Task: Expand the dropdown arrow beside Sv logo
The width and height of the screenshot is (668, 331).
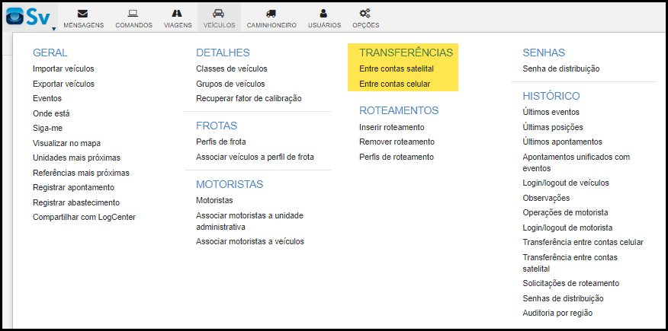Action: pyautogui.click(x=54, y=30)
